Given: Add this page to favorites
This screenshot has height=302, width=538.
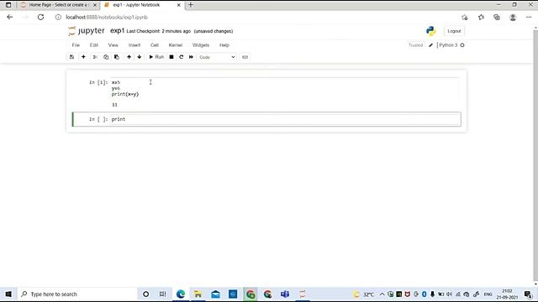Looking at the screenshot, I should coord(465,17).
